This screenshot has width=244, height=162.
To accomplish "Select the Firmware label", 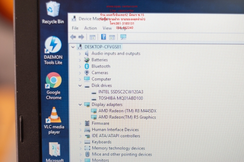I will [100, 123].
